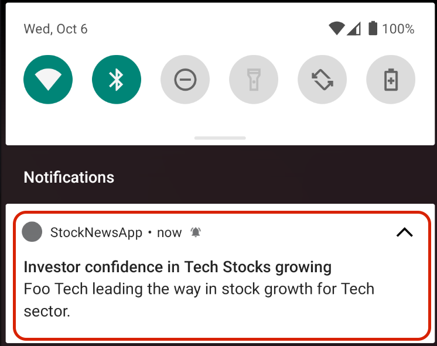Collapse the StockNewsApp notification
The width and height of the screenshot is (437, 346).
point(404,232)
